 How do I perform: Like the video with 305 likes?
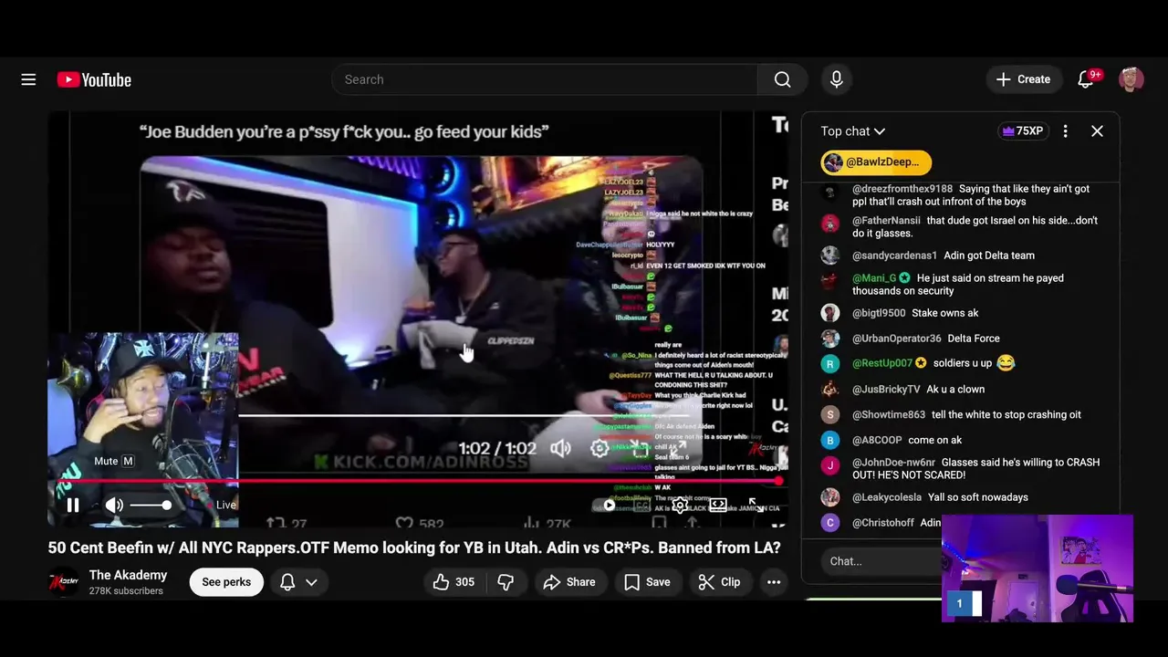click(x=454, y=582)
